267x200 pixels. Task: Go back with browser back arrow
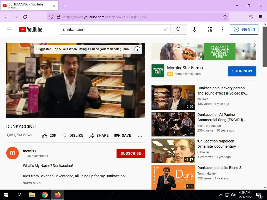(x=6, y=17)
